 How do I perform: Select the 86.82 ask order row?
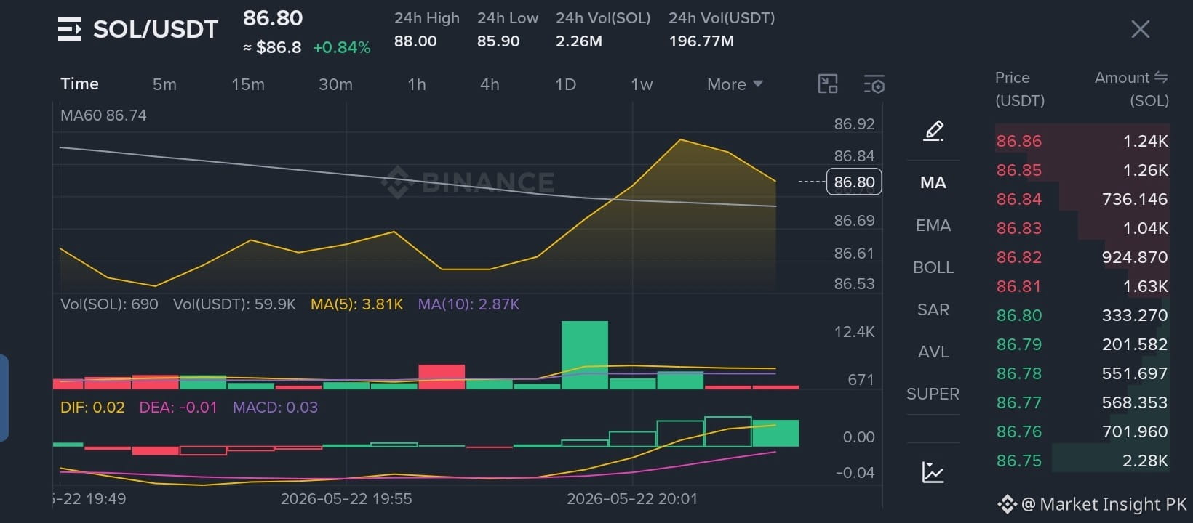click(1082, 257)
